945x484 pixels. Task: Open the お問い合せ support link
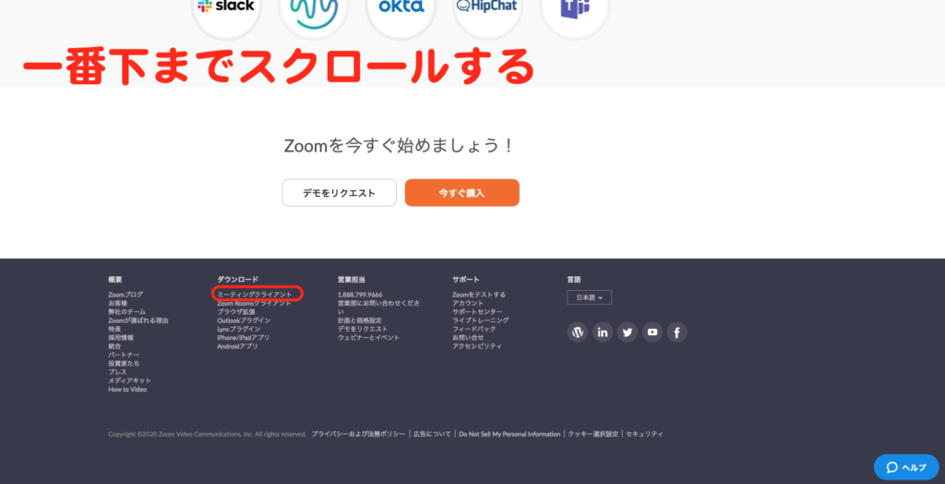(x=468, y=338)
